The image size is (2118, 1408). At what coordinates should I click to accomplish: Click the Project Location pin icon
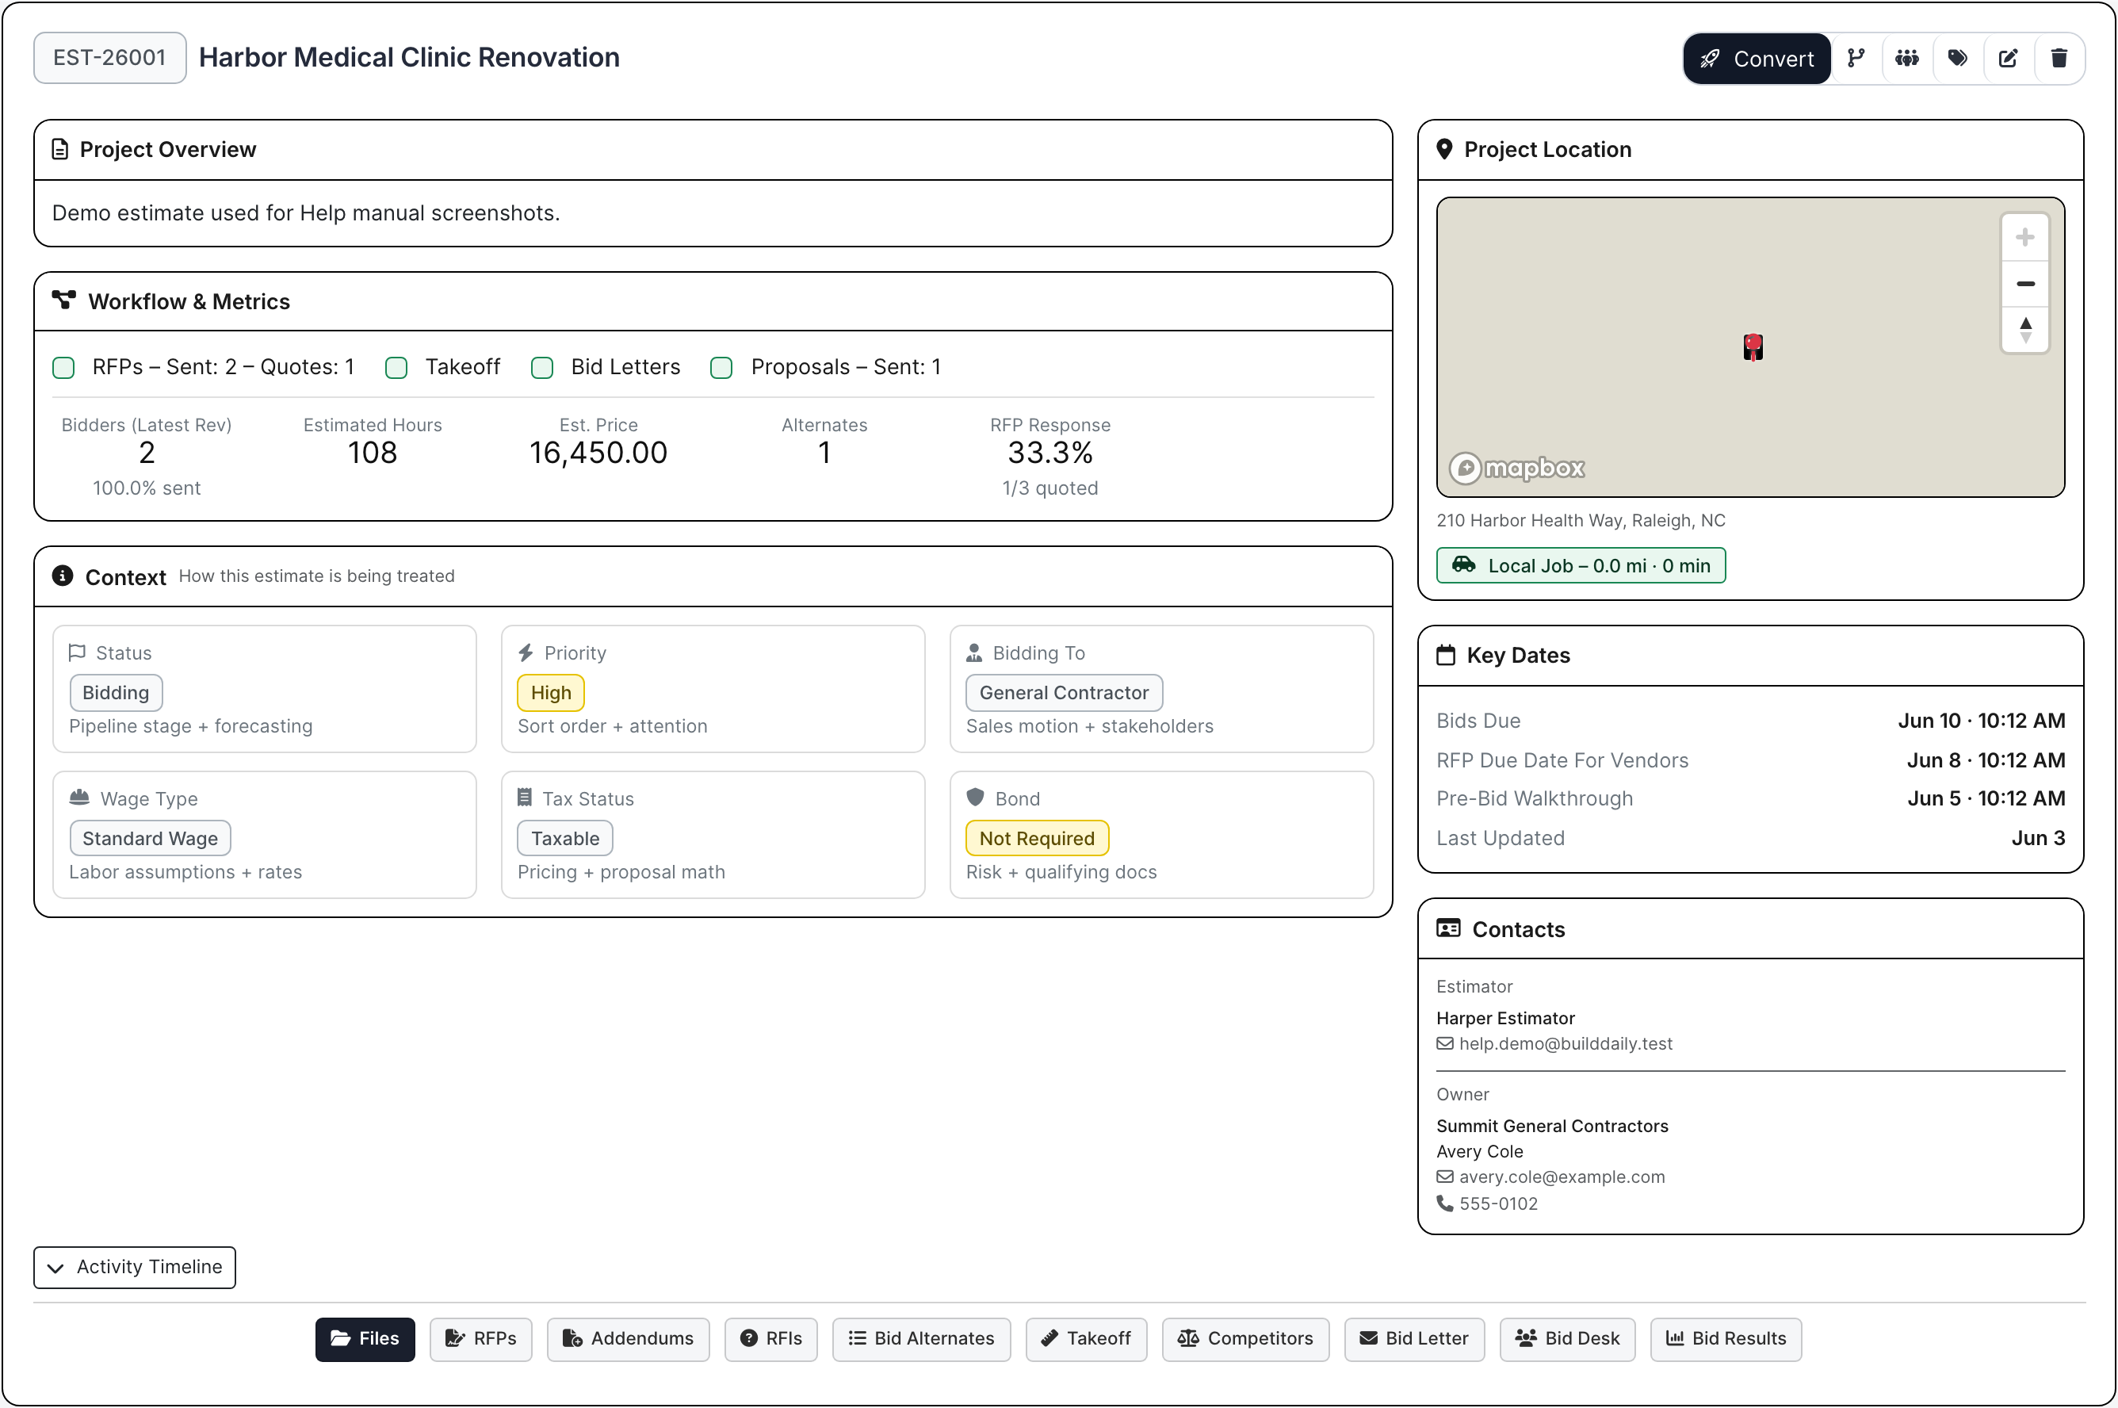[x=1444, y=149]
